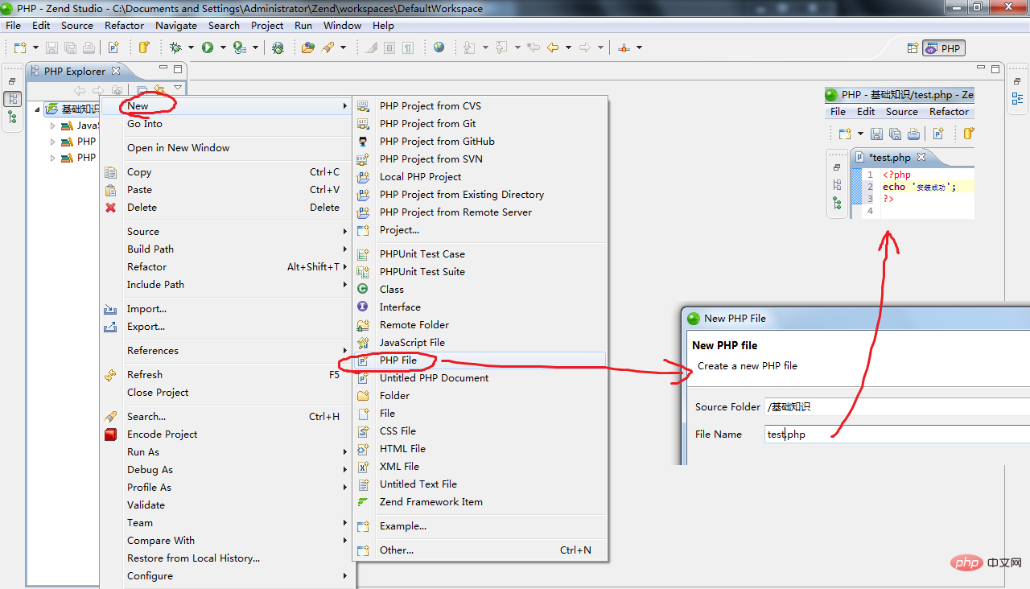Click the Profile run icon in toolbar
The image size is (1030, 589).
coord(240,47)
